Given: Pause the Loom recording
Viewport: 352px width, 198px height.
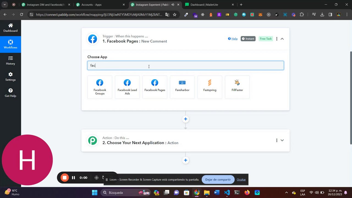Looking at the screenshot, I should 73,178.
